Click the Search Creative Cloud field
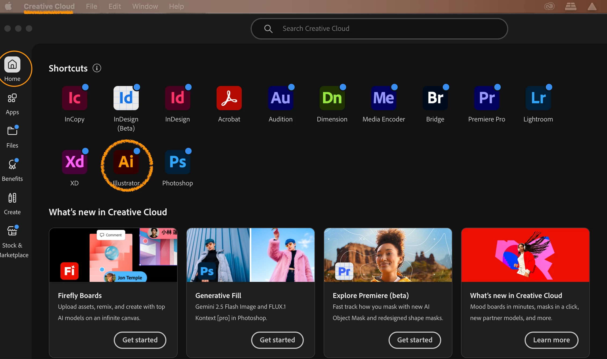The image size is (607, 359). [x=379, y=28]
